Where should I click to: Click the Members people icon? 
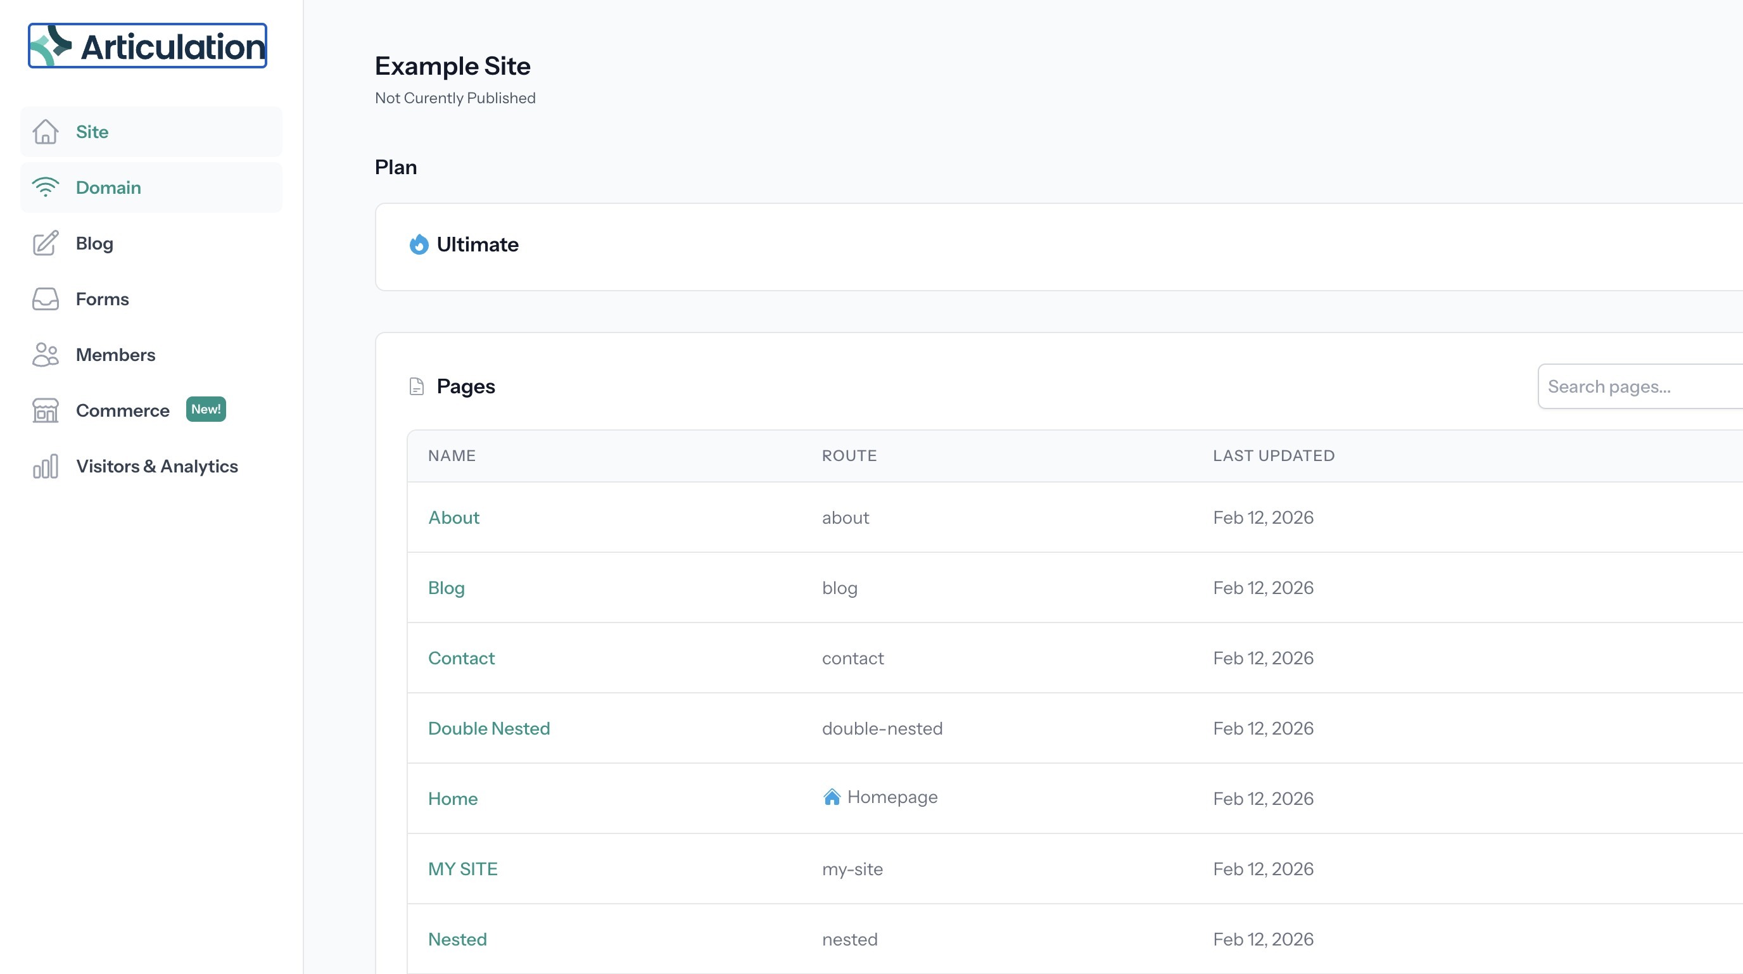(x=46, y=355)
